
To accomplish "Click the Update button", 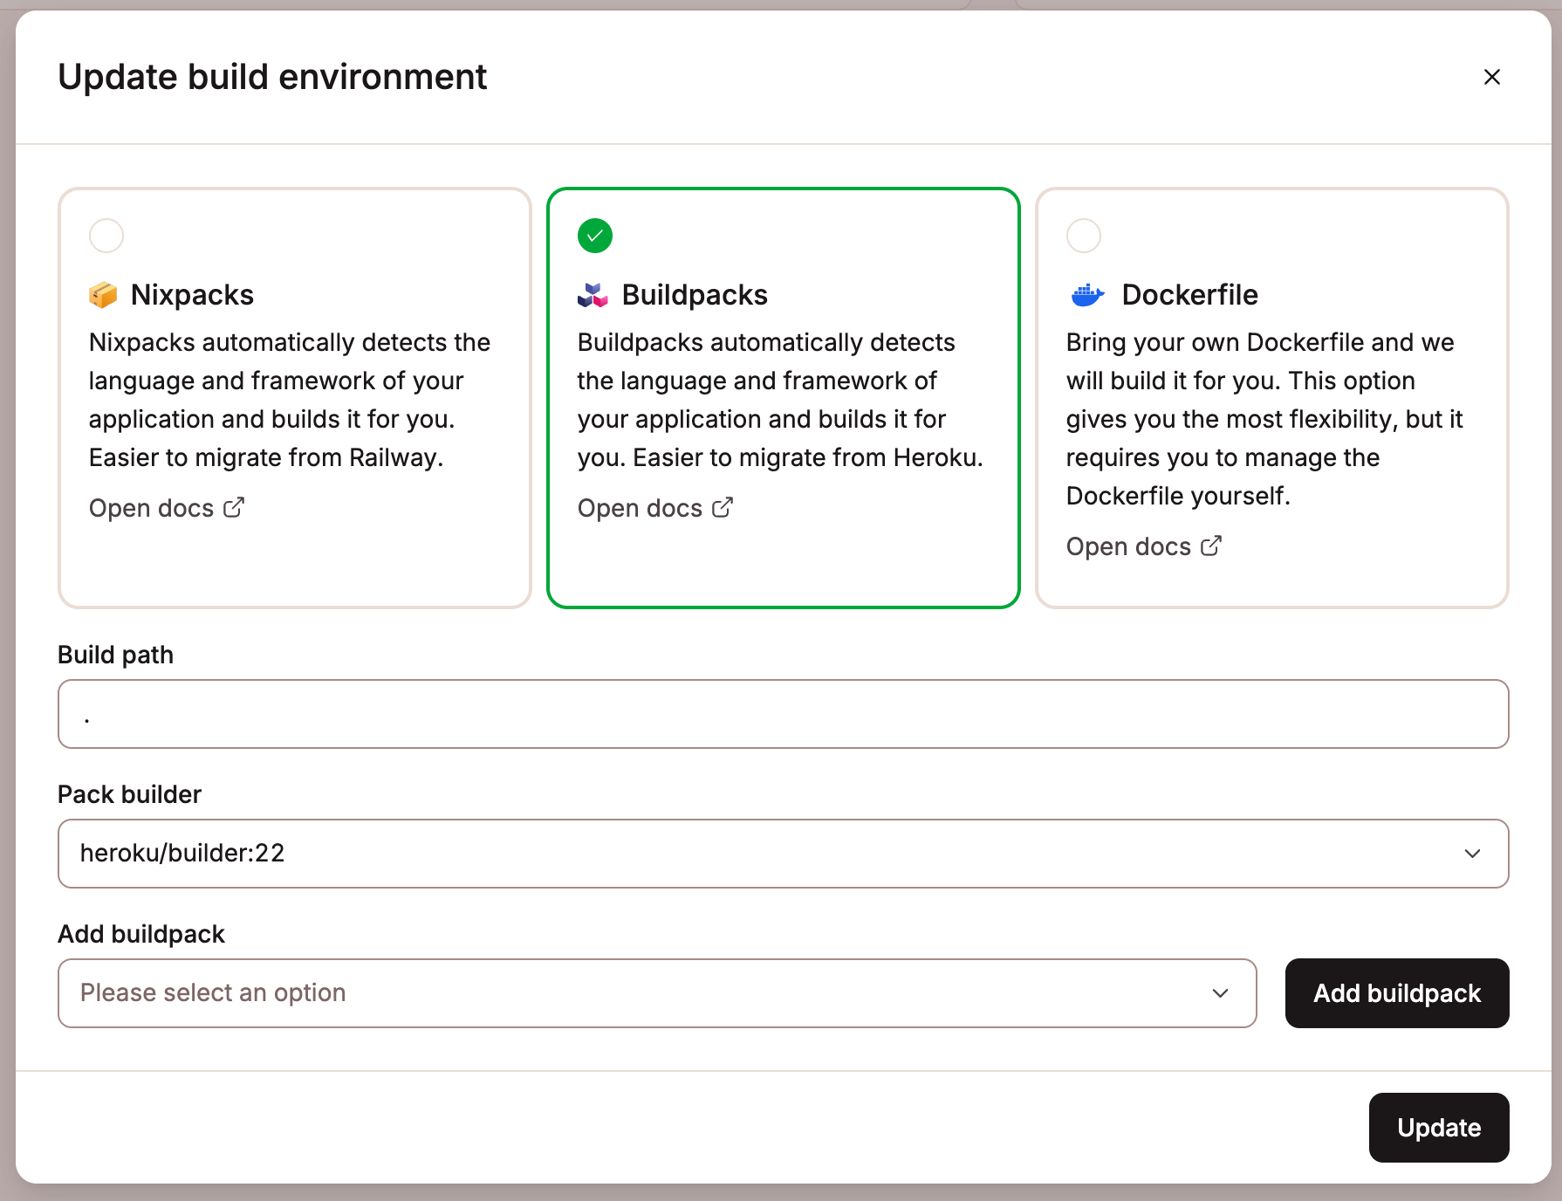I will coord(1438,1127).
